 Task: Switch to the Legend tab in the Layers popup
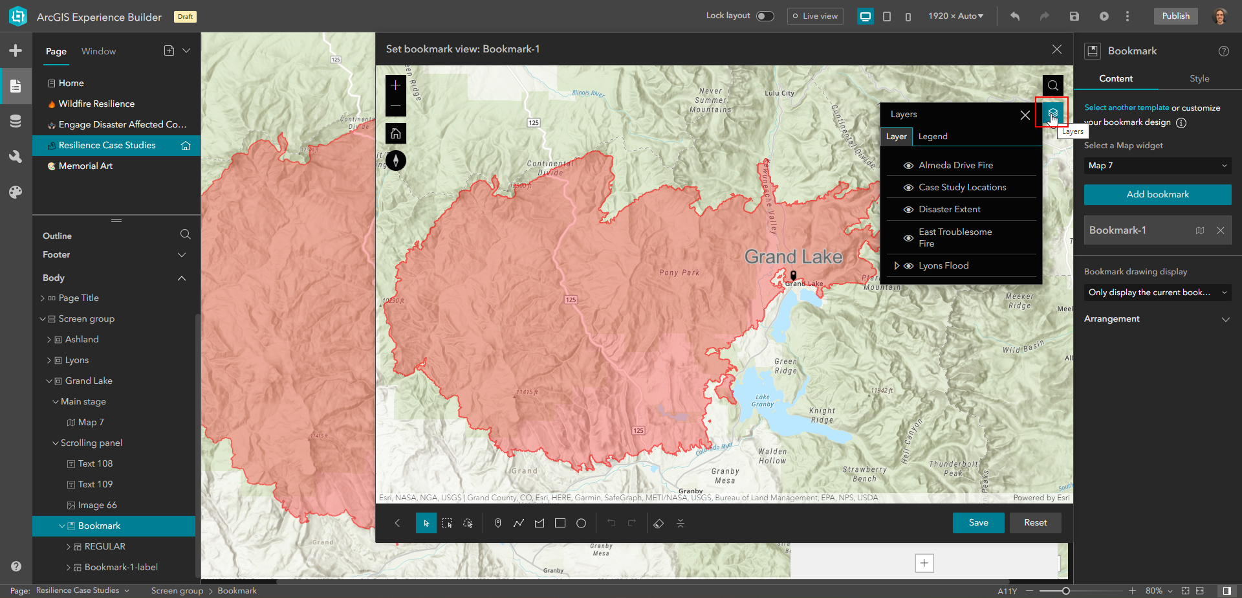[933, 136]
